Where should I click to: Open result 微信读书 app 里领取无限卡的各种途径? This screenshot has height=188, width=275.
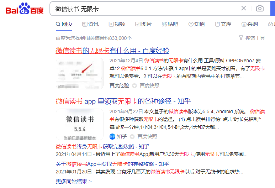click(123, 101)
